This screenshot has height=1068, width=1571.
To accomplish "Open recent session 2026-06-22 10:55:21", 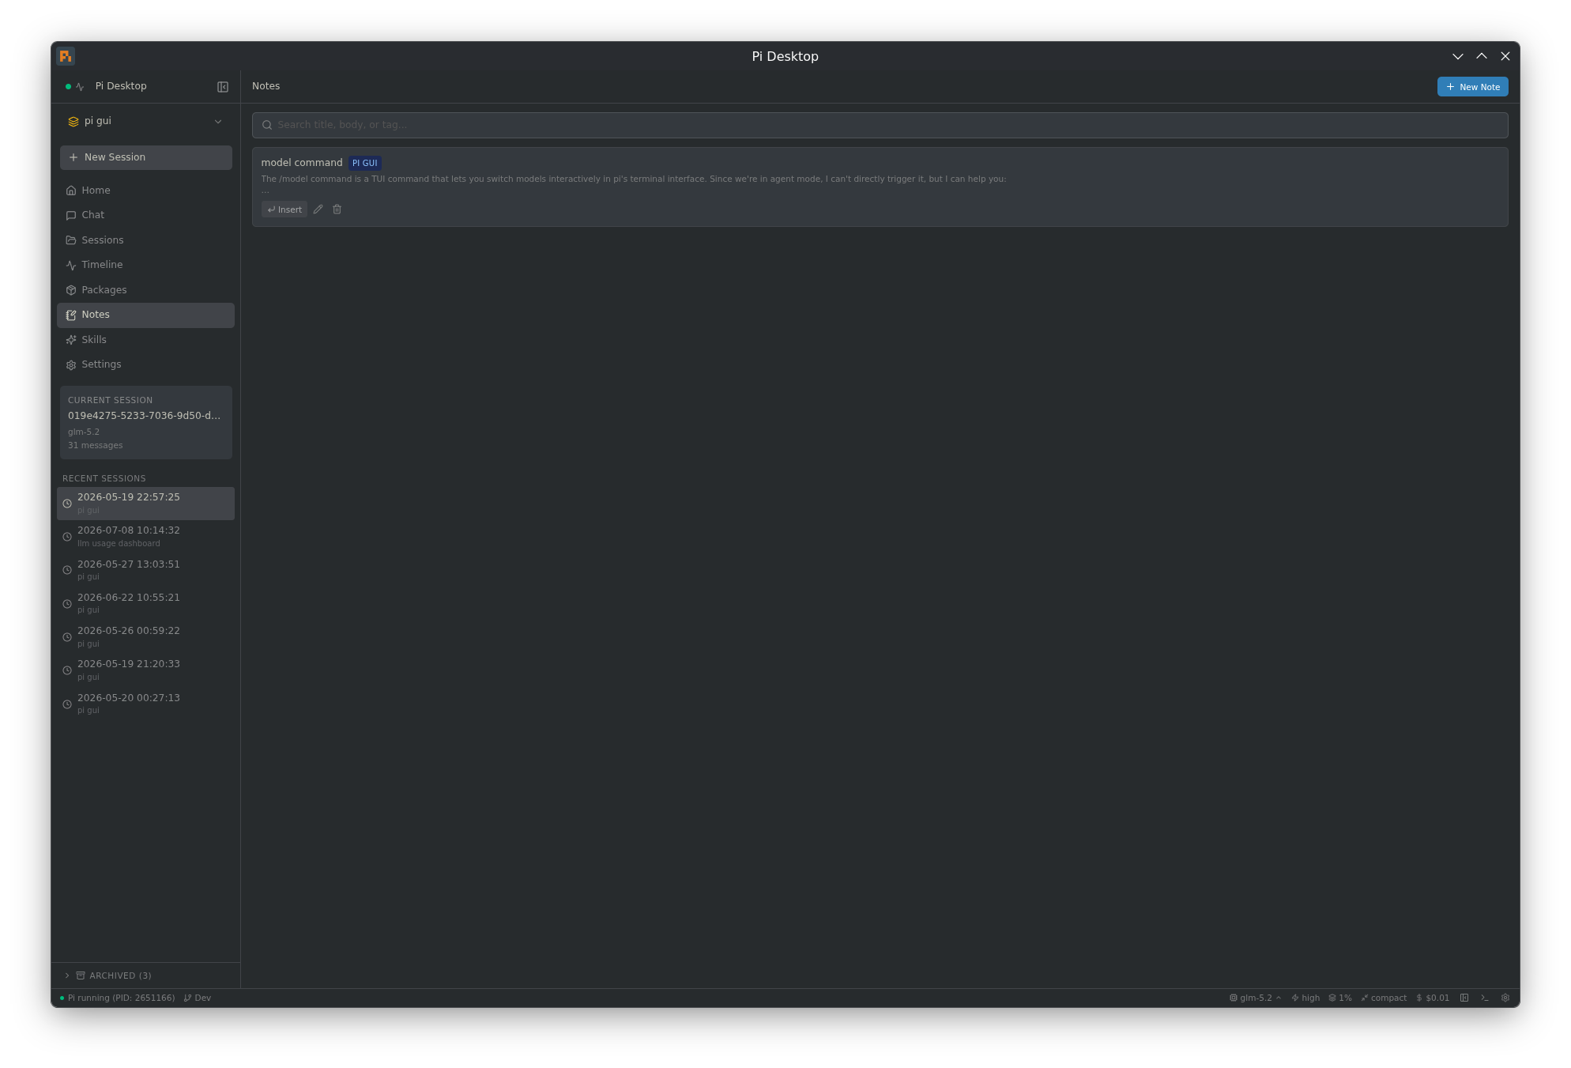I will 145,603.
